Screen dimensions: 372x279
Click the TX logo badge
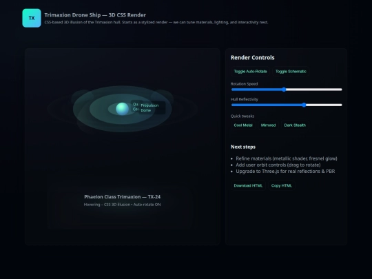[x=32, y=18]
